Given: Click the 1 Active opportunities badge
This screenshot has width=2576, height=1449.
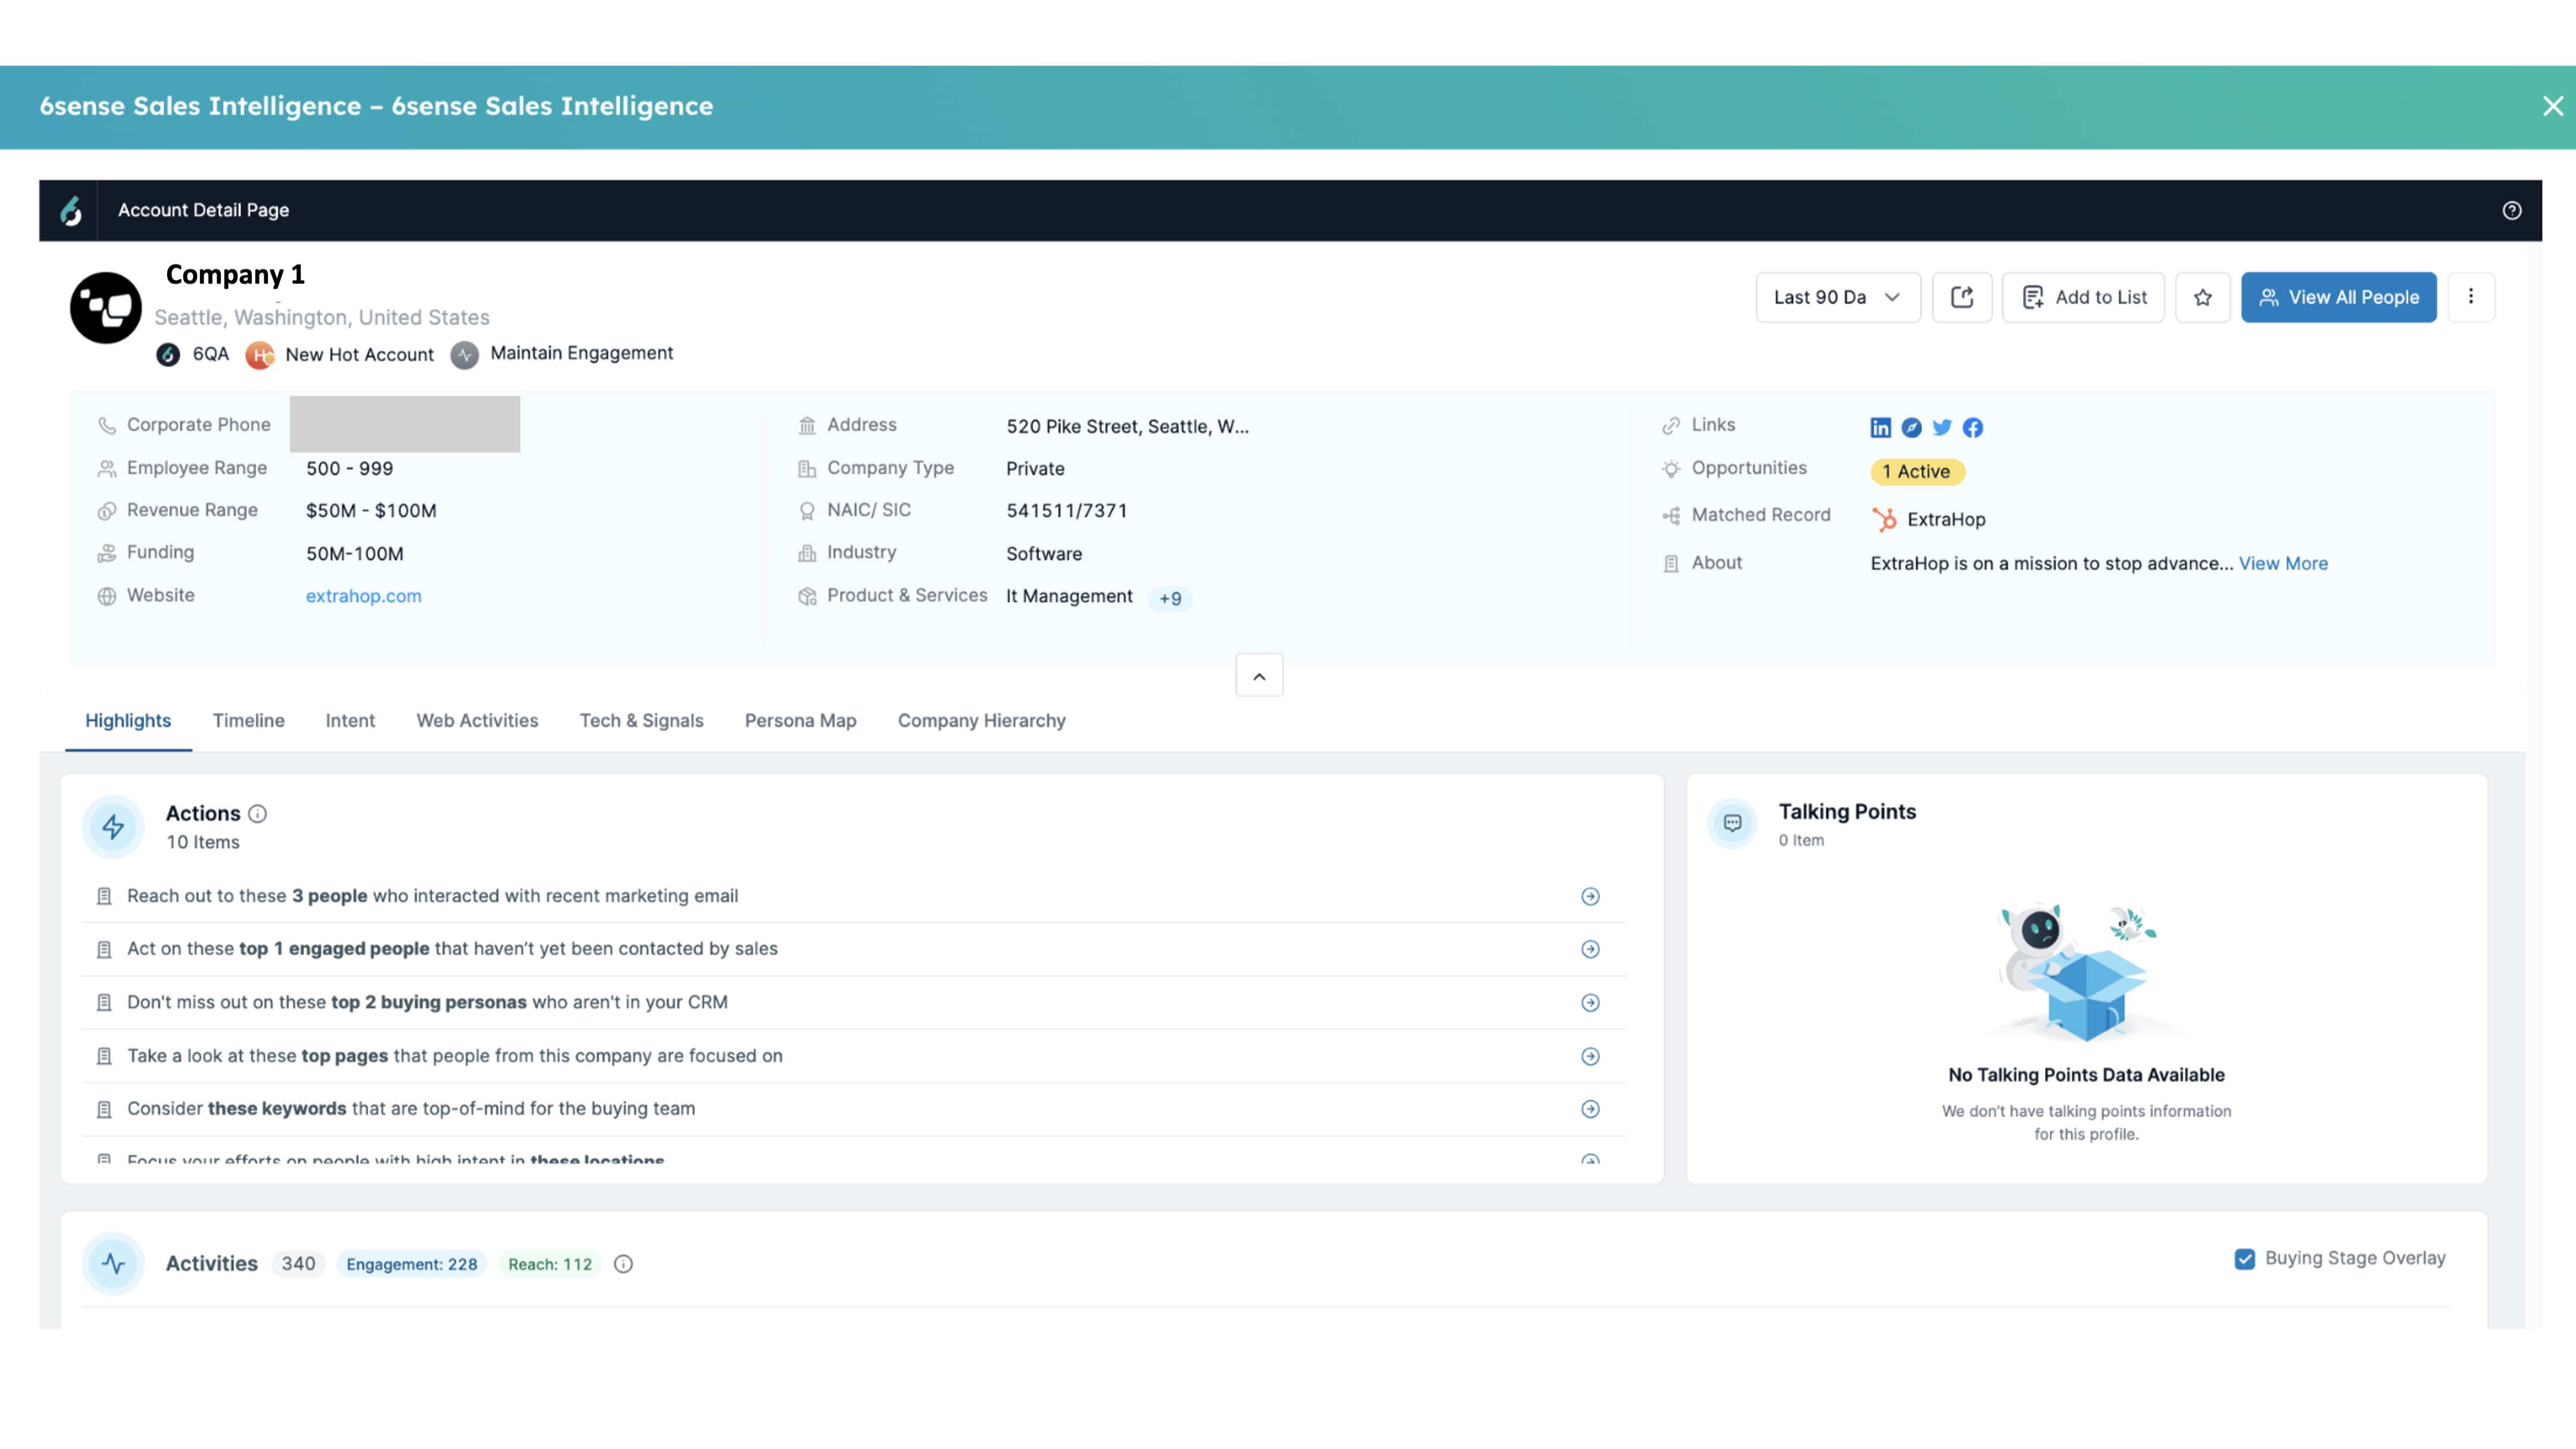Looking at the screenshot, I should [x=1917, y=471].
